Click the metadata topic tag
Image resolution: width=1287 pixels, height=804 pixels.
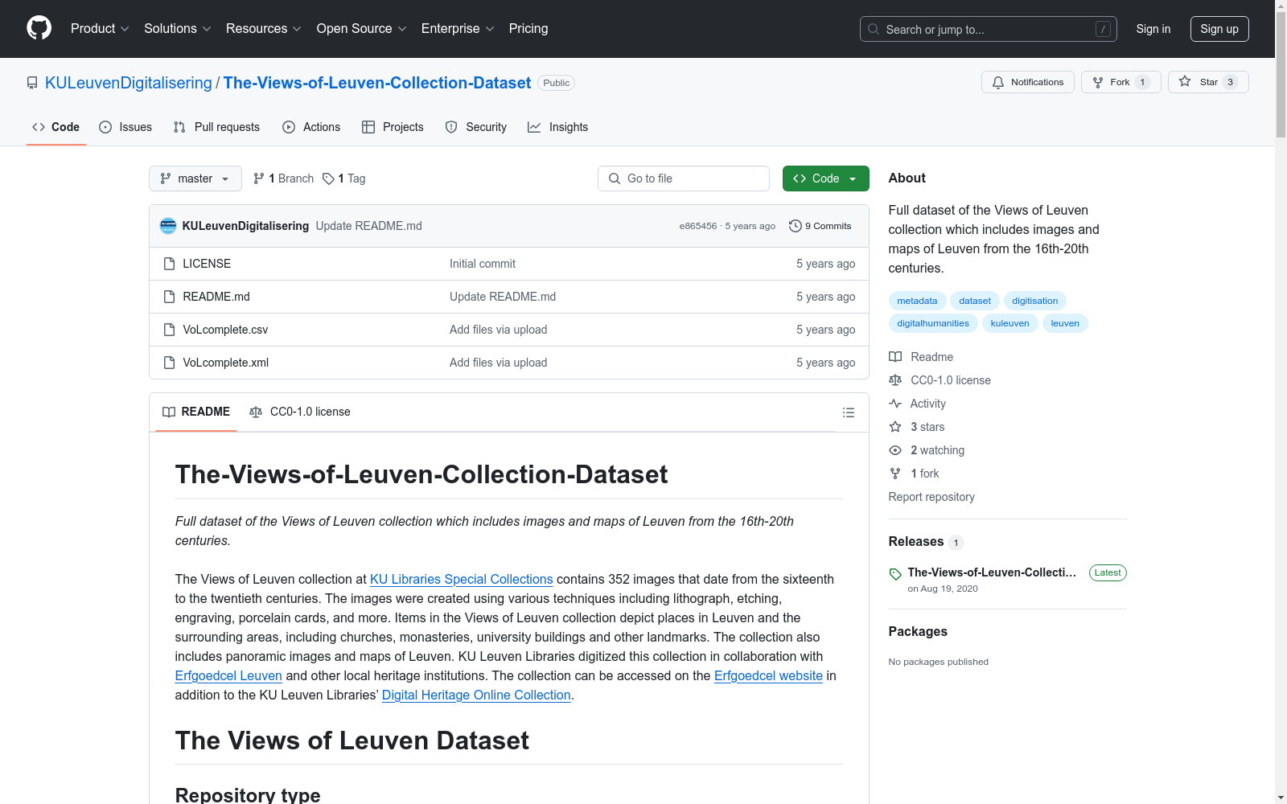point(917,301)
